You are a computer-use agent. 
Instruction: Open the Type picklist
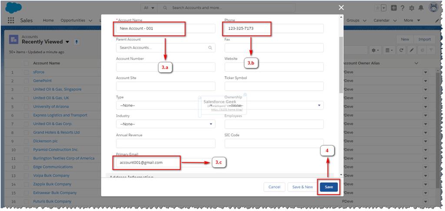(x=166, y=105)
